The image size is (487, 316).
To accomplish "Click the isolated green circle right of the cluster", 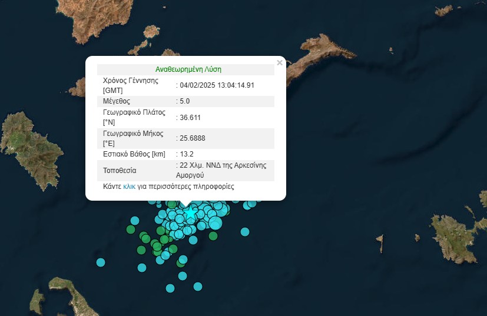I will point(213,236).
